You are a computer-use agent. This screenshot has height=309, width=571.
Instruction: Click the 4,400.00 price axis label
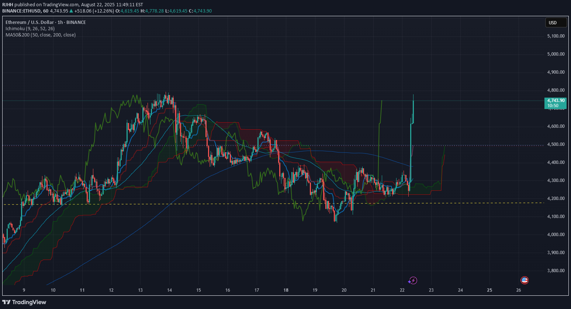click(x=556, y=162)
